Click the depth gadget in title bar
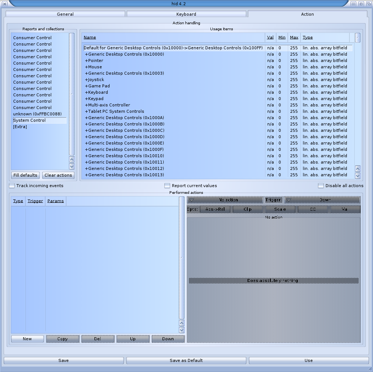Screen dimensions: 373x372 point(368,4)
